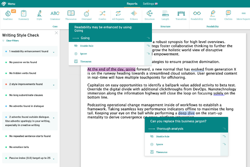Run the Clichés report
This screenshot has height=167, width=250.
(x=228, y=15)
